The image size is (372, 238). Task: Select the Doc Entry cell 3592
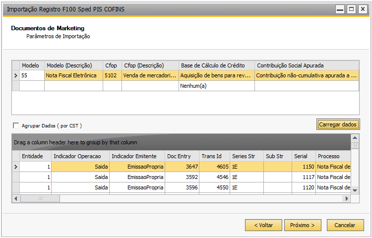[182, 177]
